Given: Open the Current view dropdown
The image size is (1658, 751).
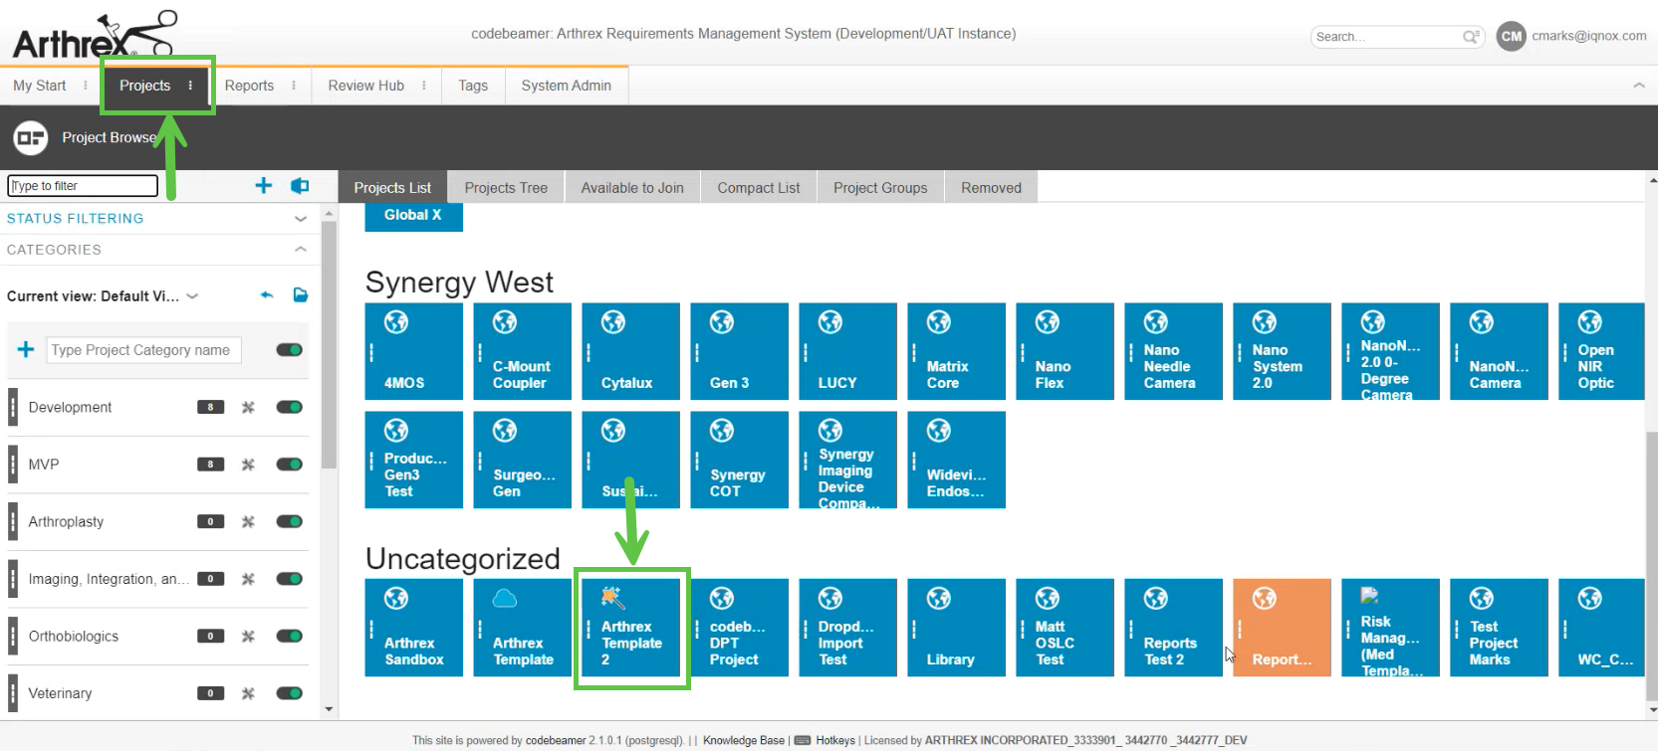Looking at the screenshot, I should pyautogui.click(x=193, y=296).
